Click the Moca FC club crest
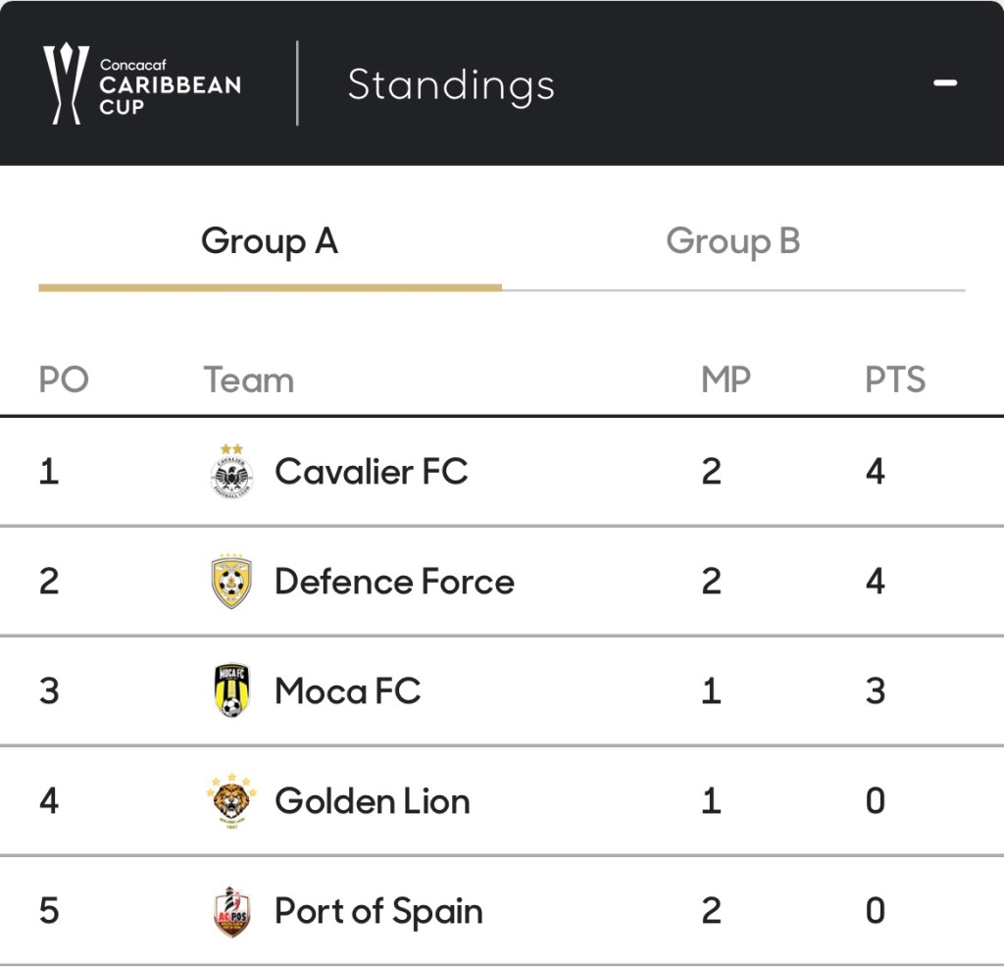1004x967 pixels. 232,691
